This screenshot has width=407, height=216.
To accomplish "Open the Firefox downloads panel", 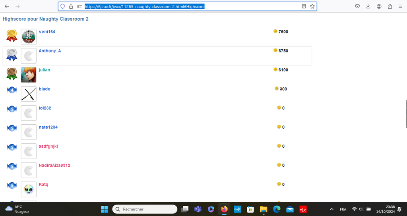I will pyautogui.click(x=368, y=6).
